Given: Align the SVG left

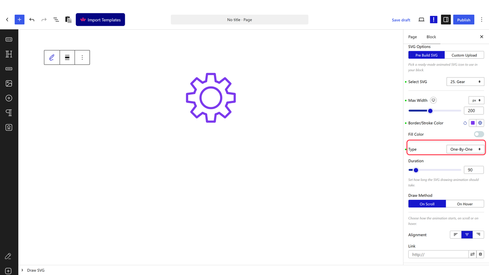Looking at the screenshot, I should (x=456, y=235).
